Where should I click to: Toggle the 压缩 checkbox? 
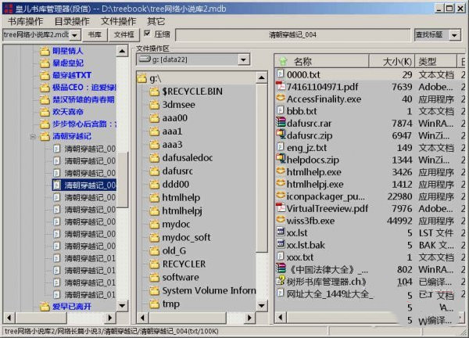[x=147, y=34]
